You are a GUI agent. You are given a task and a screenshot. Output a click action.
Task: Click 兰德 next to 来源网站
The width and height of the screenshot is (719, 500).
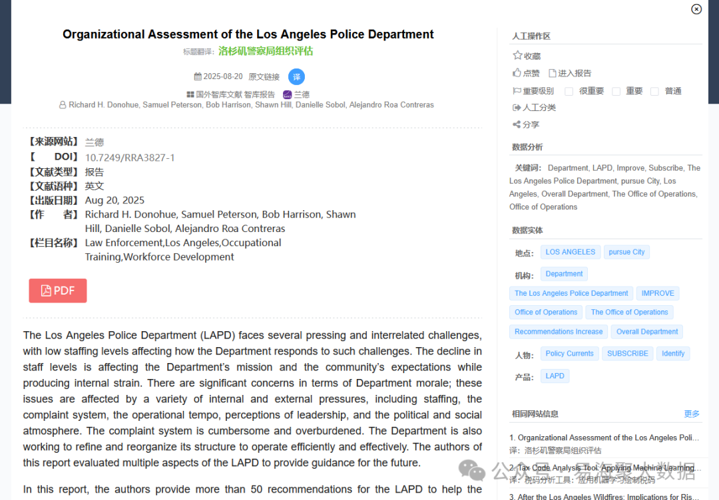click(x=95, y=142)
